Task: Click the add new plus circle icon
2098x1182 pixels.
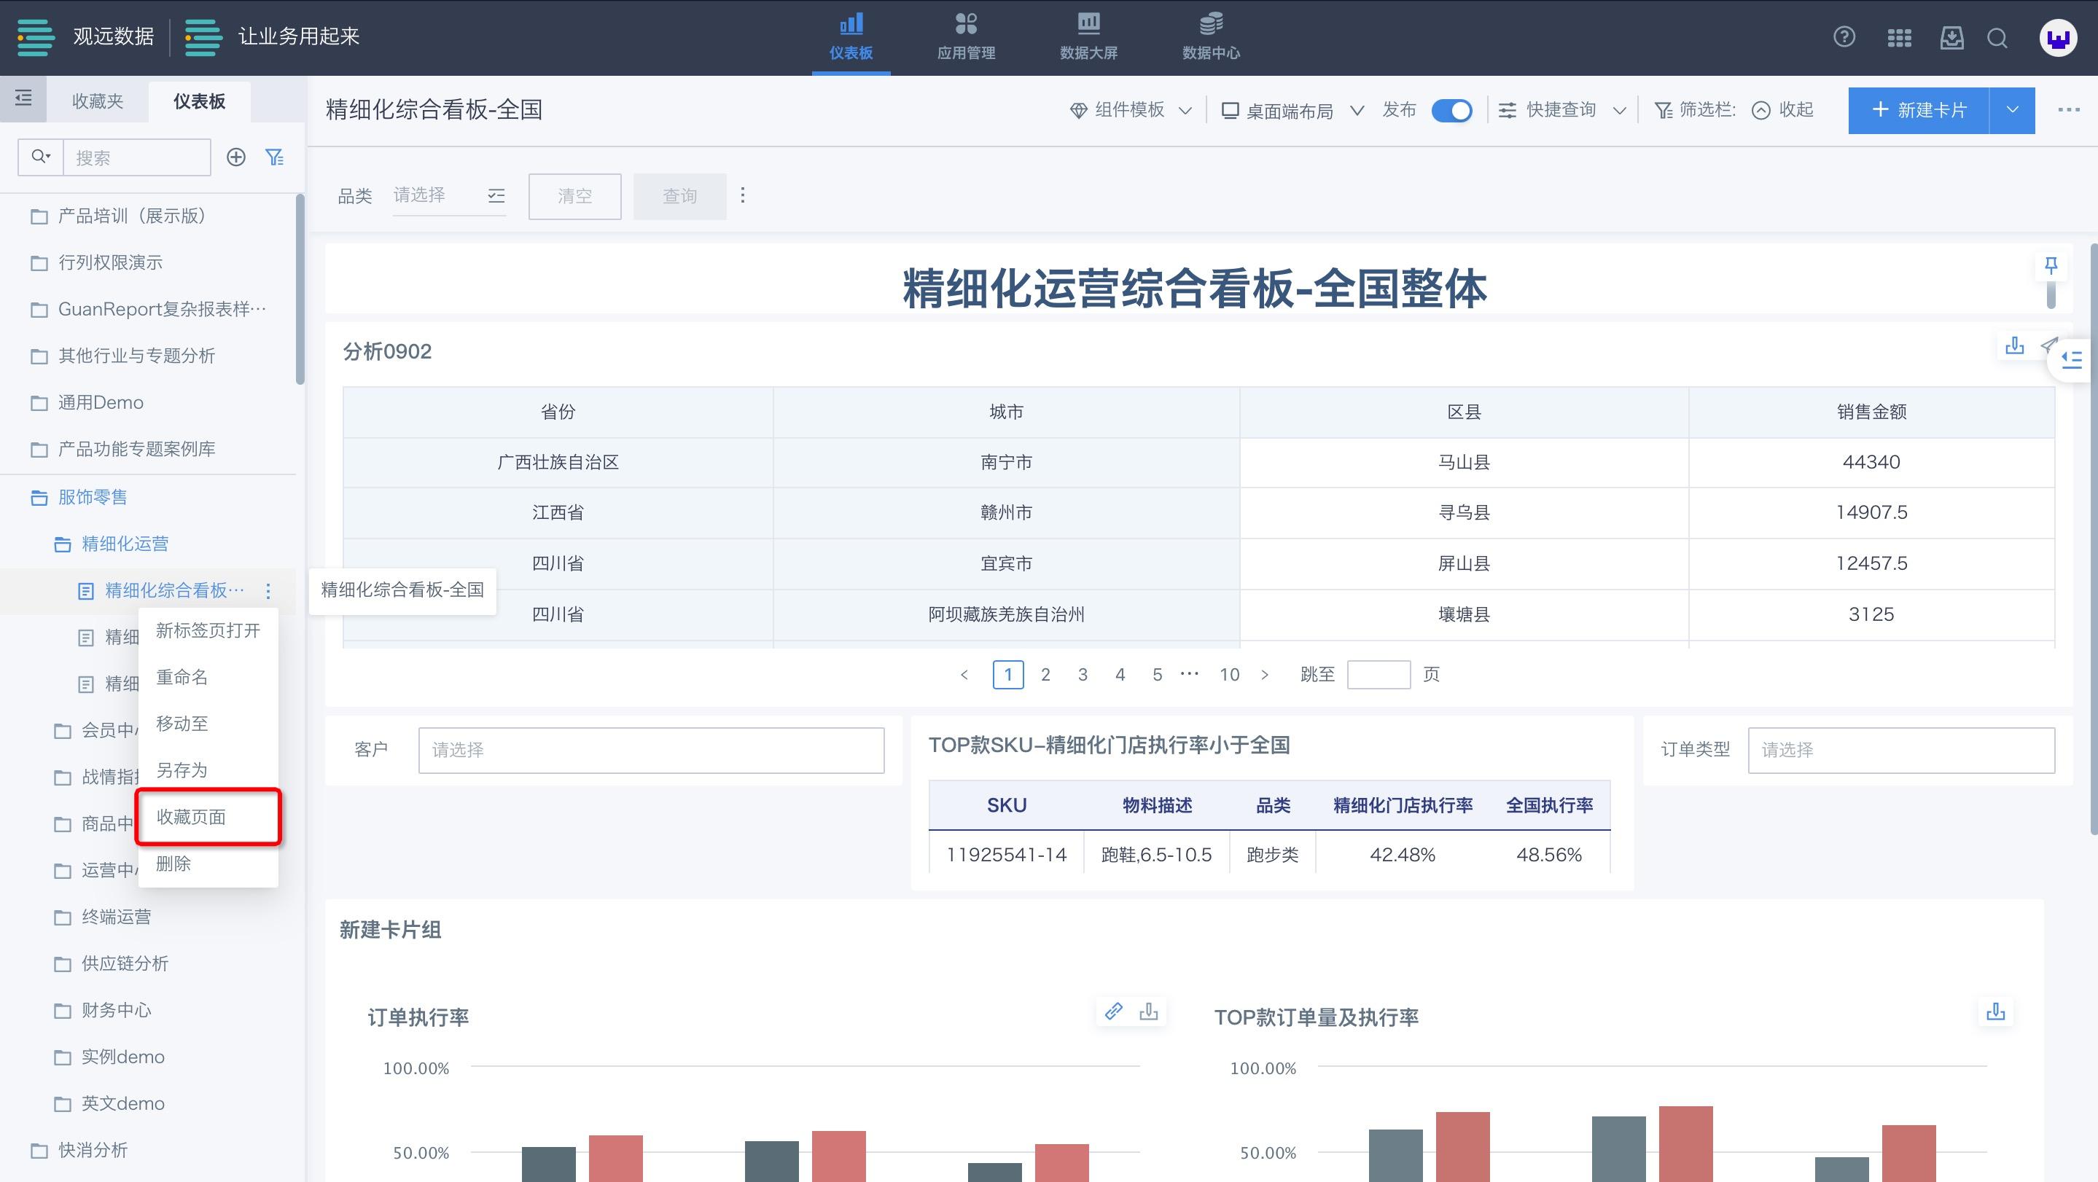Action: pos(236,156)
